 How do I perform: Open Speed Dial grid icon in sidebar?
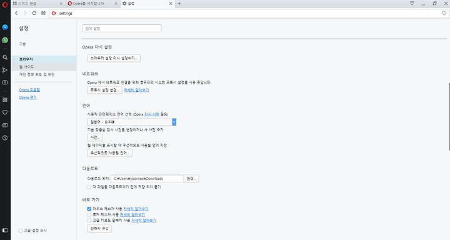tap(5, 100)
